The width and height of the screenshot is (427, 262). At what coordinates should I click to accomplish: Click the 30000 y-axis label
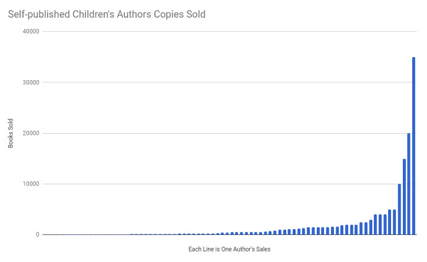point(31,82)
